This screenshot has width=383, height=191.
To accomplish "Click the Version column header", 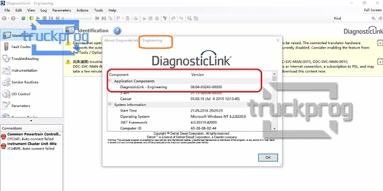I will [x=231, y=74].
